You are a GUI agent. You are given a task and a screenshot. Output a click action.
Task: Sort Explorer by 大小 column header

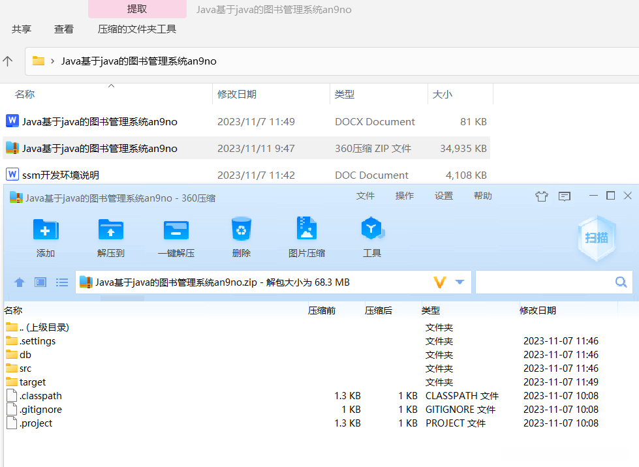point(442,94)
